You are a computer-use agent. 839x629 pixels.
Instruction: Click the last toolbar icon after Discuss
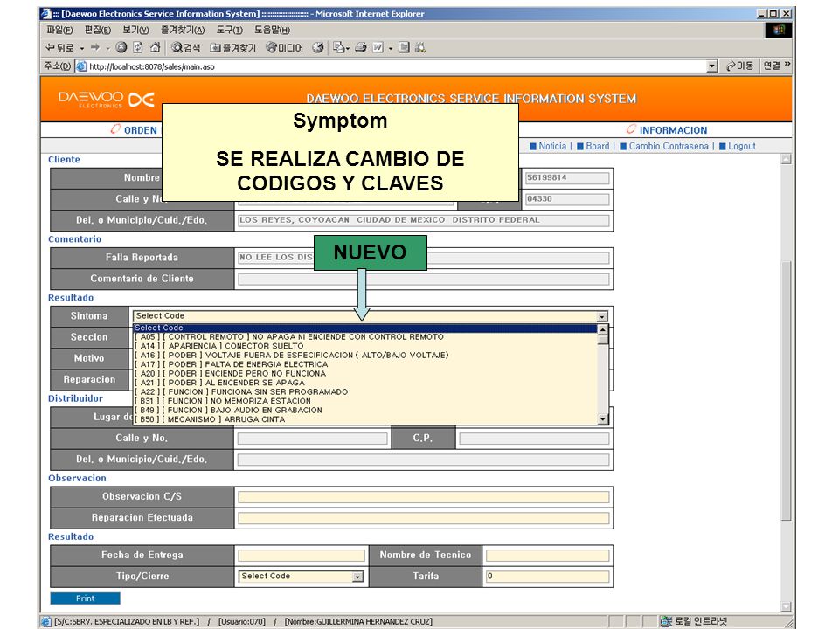click(420, 47)
